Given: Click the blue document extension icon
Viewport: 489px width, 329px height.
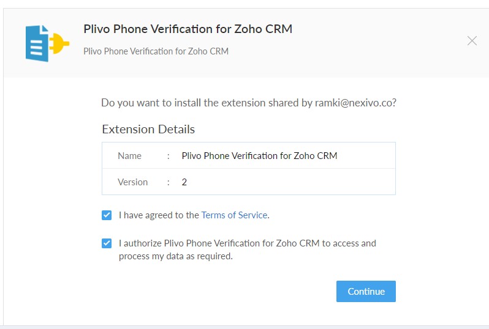Looking at the screenshot, I should pyautogui.click(x=37, y=43).
